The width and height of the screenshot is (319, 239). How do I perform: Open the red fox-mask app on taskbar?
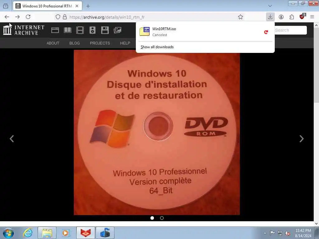[86, 233]
